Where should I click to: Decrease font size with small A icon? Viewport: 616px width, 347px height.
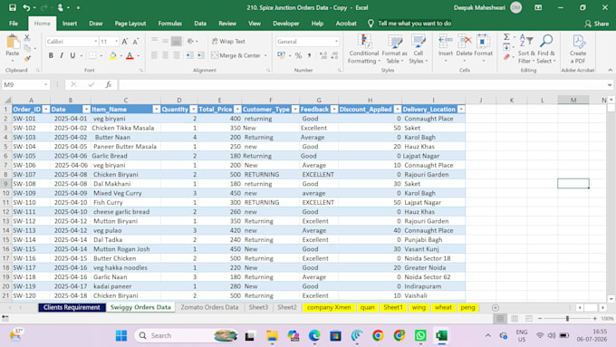coord(135,42)
